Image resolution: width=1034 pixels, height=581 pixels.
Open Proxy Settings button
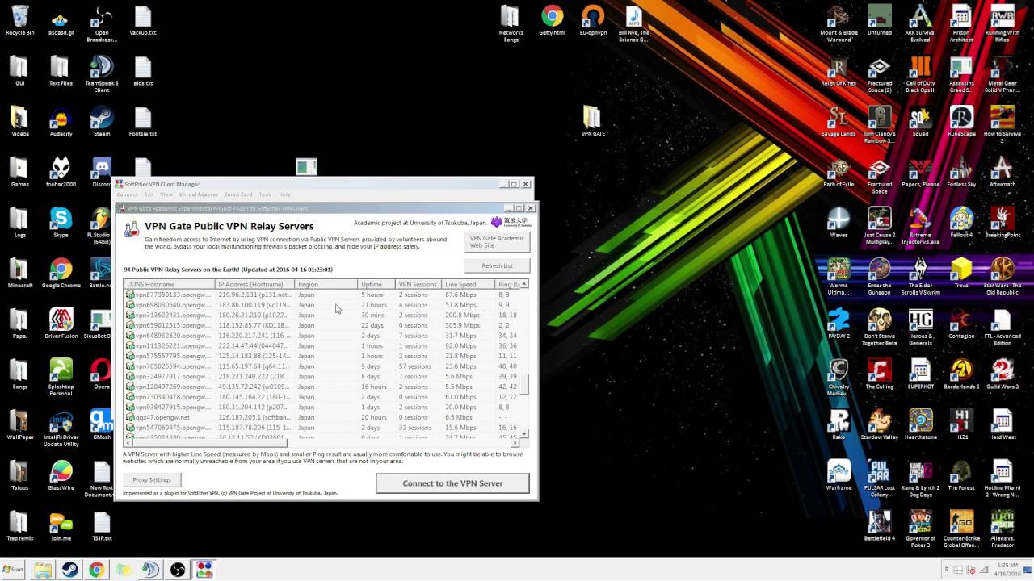coord(152,480)
